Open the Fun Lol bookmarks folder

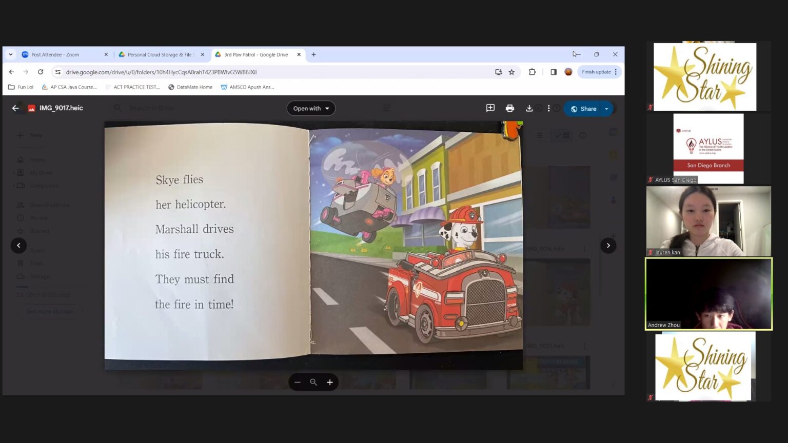click(21, 87)
